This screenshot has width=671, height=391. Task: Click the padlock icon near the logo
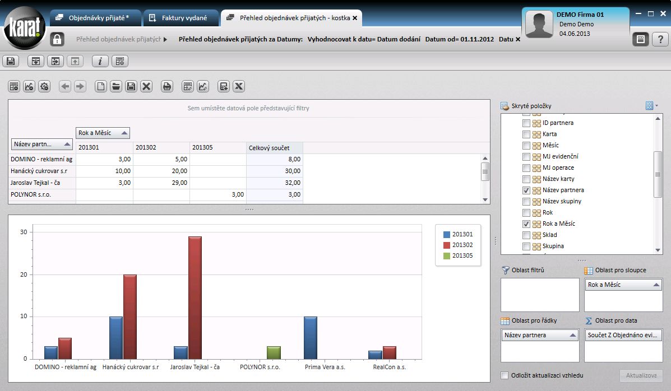pos(57,39)
